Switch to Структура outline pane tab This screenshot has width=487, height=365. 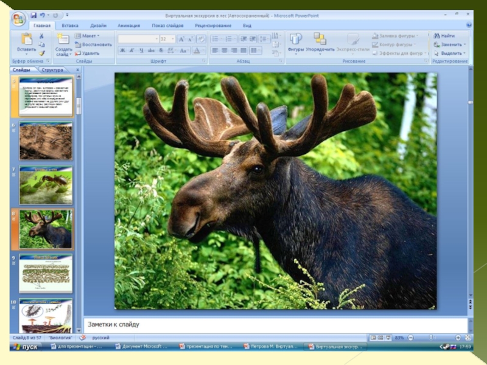[52, 70]
